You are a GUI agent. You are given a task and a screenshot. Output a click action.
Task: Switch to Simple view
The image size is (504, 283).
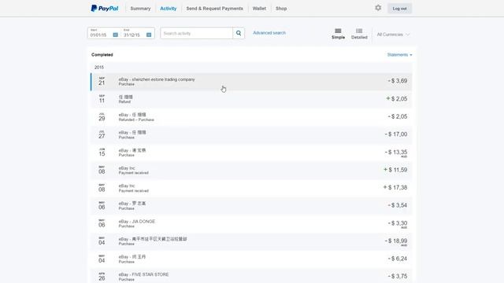coord(338,34)
